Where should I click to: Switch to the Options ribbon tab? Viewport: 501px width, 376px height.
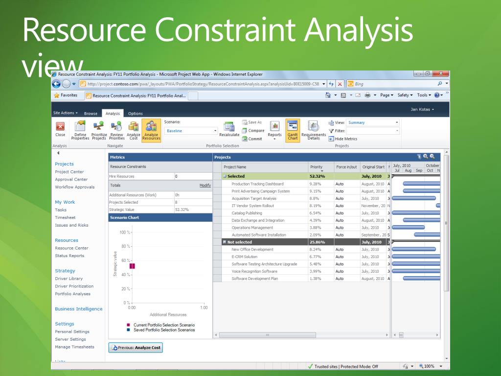tap(135, 114)
